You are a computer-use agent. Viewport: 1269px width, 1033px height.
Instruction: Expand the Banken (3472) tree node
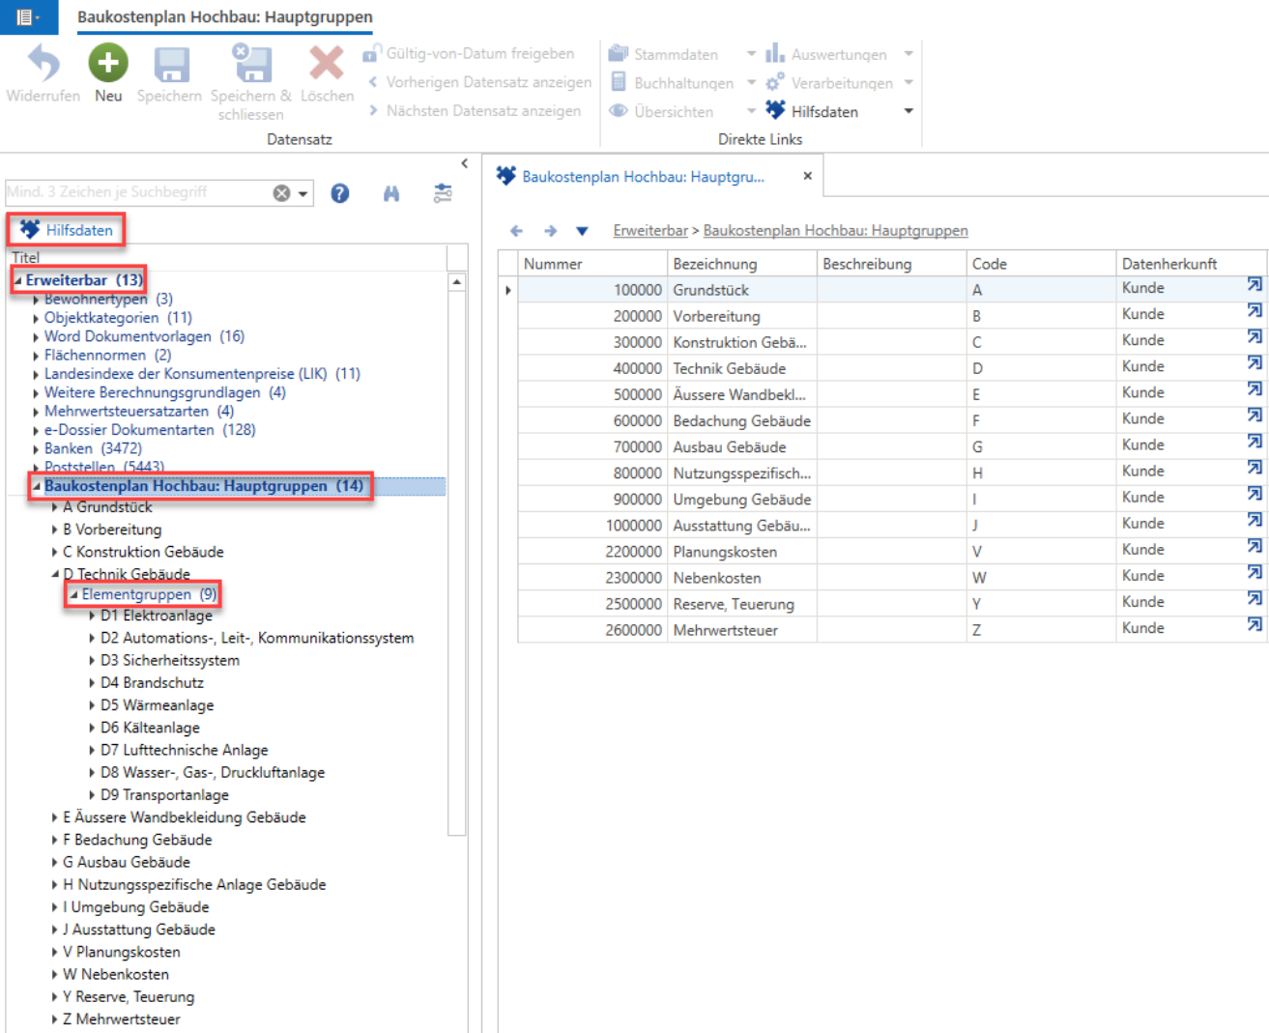(x=36, y=449)
